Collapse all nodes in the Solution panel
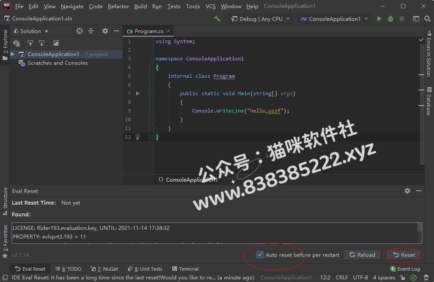Viewport: 434px width, 282px height. click(91, 31)
